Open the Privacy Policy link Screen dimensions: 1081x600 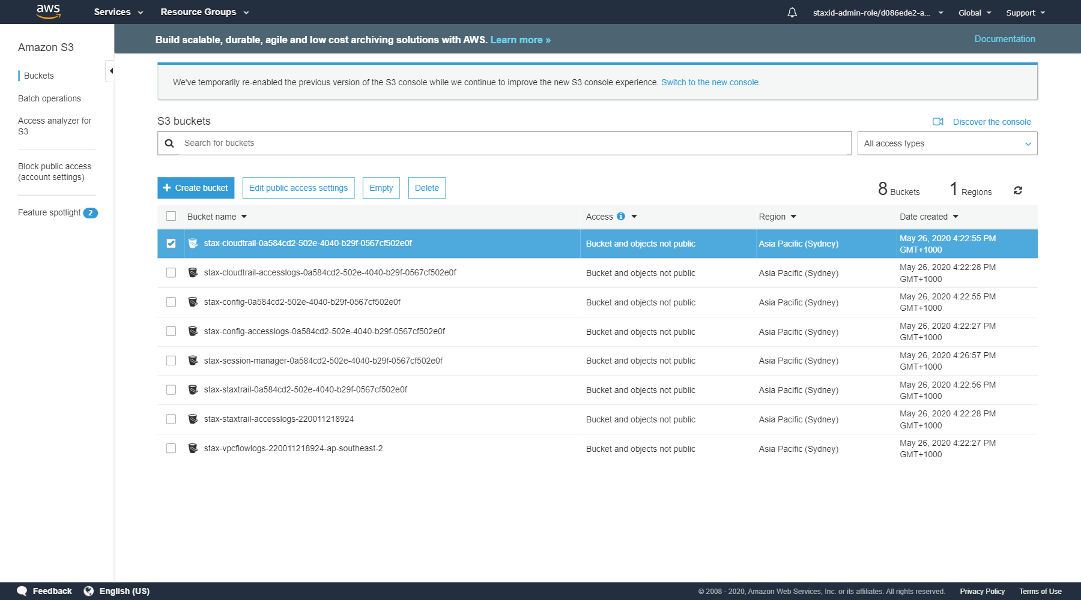[982, 592]
